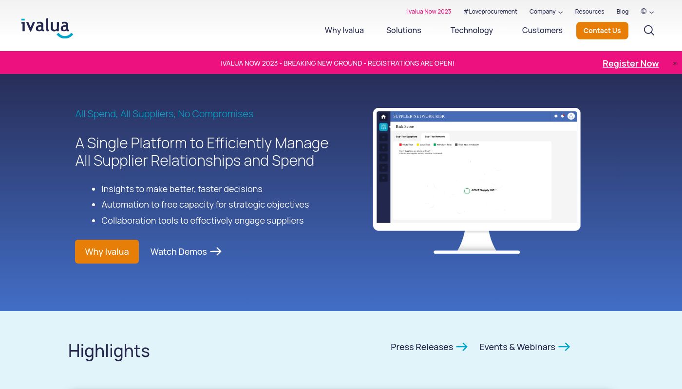This screenshot has width=682, height=389.
Task: Click Register Now in the banner
Action: pyautogui.click(x=630, y=64)
